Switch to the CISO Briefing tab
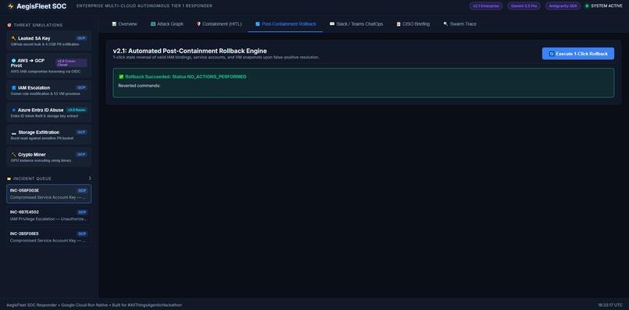Screen dimensions: 629x310 click(x=413, y=24)
